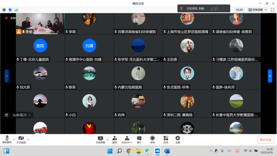Select the 王田恩 avatar photo
Screen dimensions: 277x156
point(187,46)
